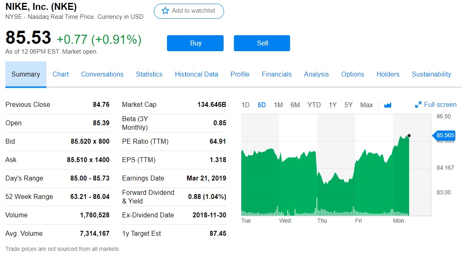Click the star icon in the watchlist button

pos(165,11)
